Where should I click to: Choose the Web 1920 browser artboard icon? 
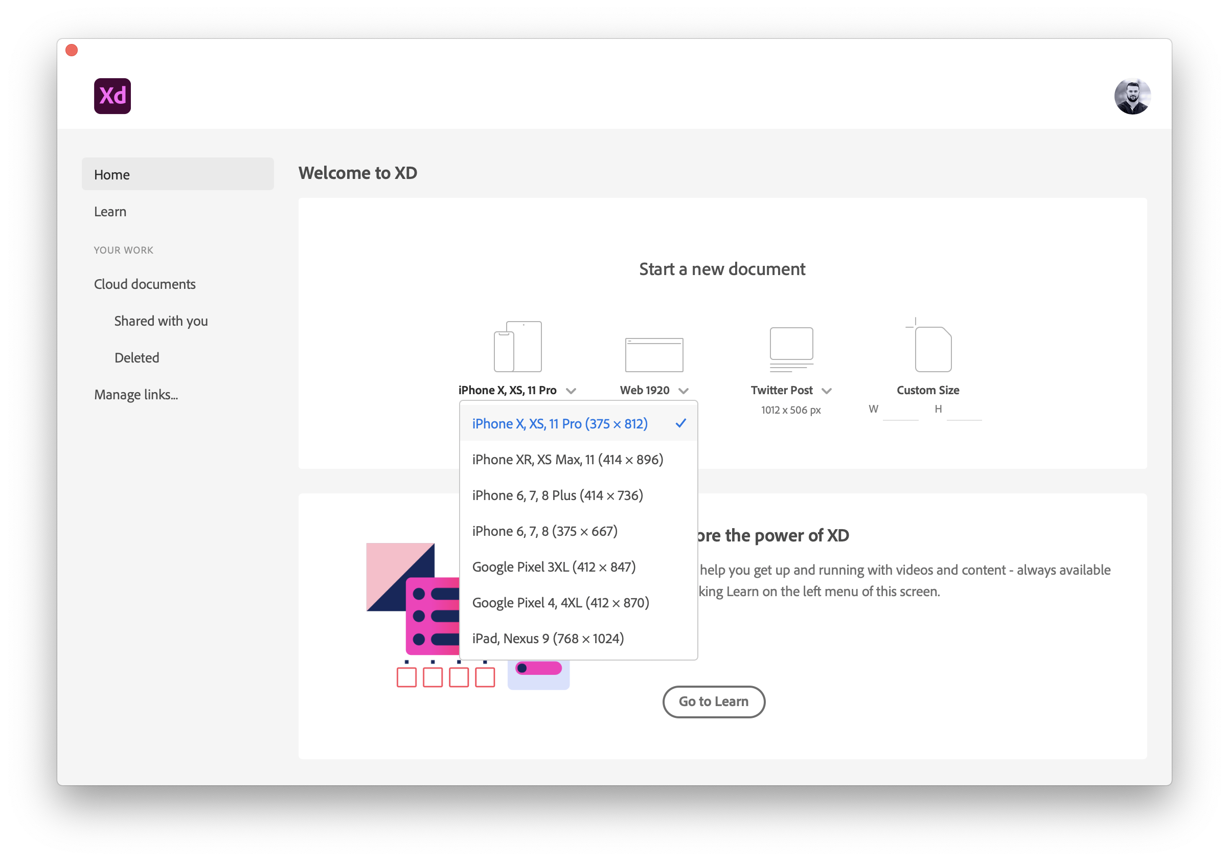click(x=654, y=354)
